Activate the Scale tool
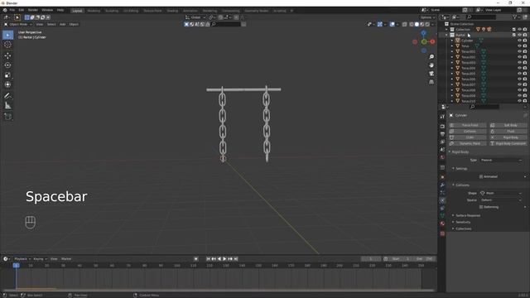The height and width of the screenshot is (298, 530). pos(7,75)
